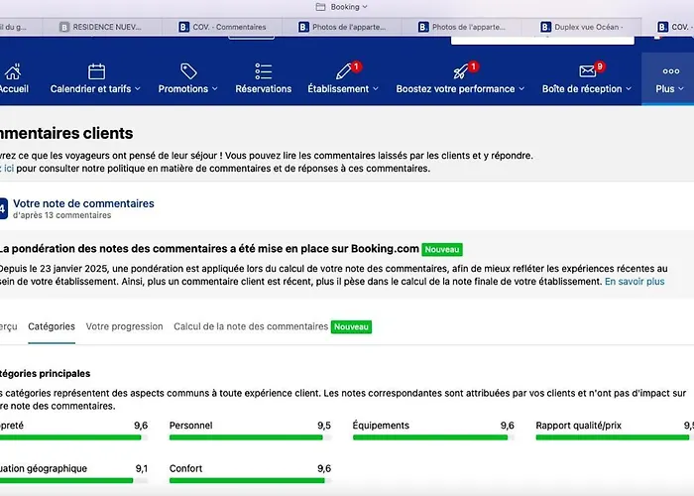
Task: Switch to the Votre progression tab
Action: [x=124, y=326]
